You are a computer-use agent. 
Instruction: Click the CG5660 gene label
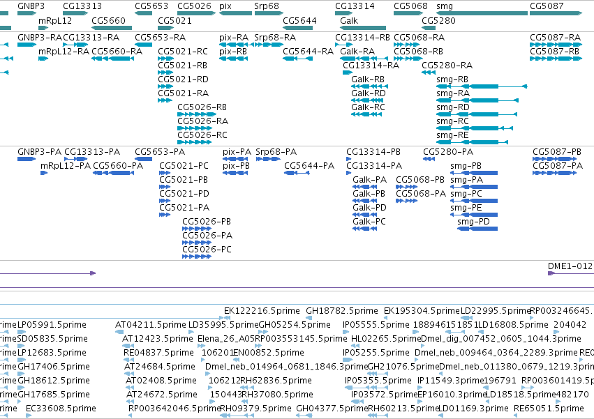108,20
